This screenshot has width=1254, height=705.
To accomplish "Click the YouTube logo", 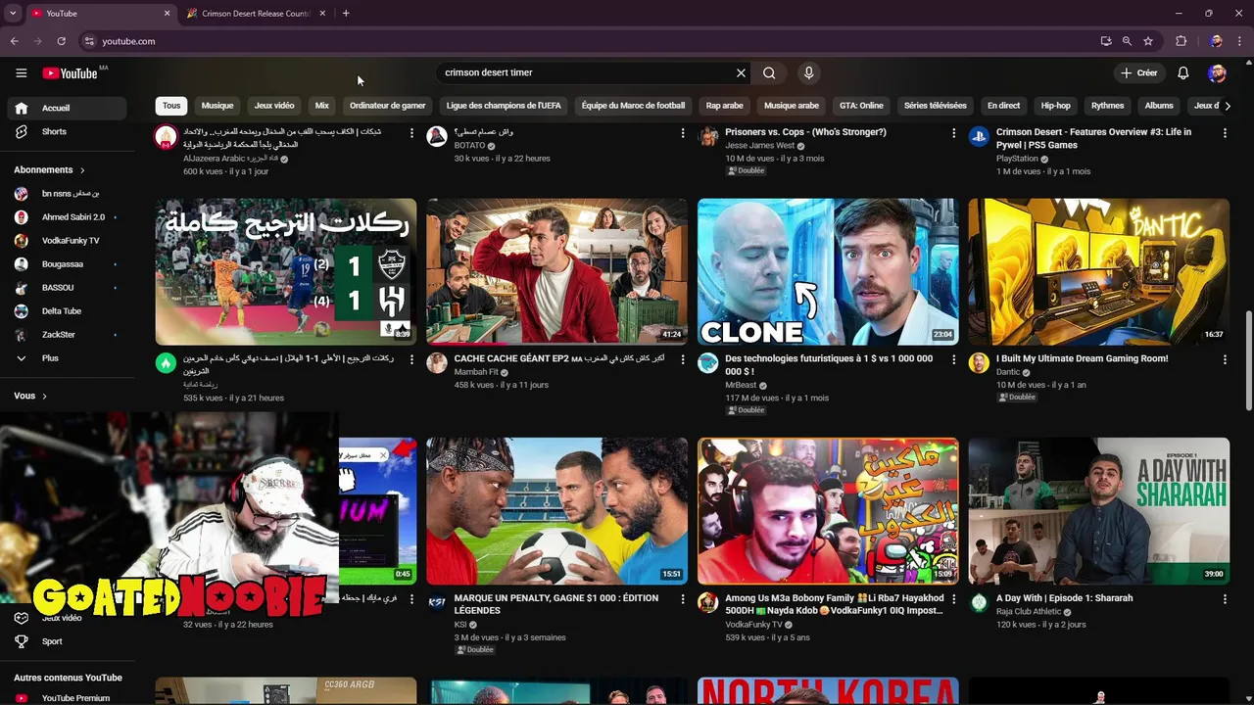I will [71, 73].
